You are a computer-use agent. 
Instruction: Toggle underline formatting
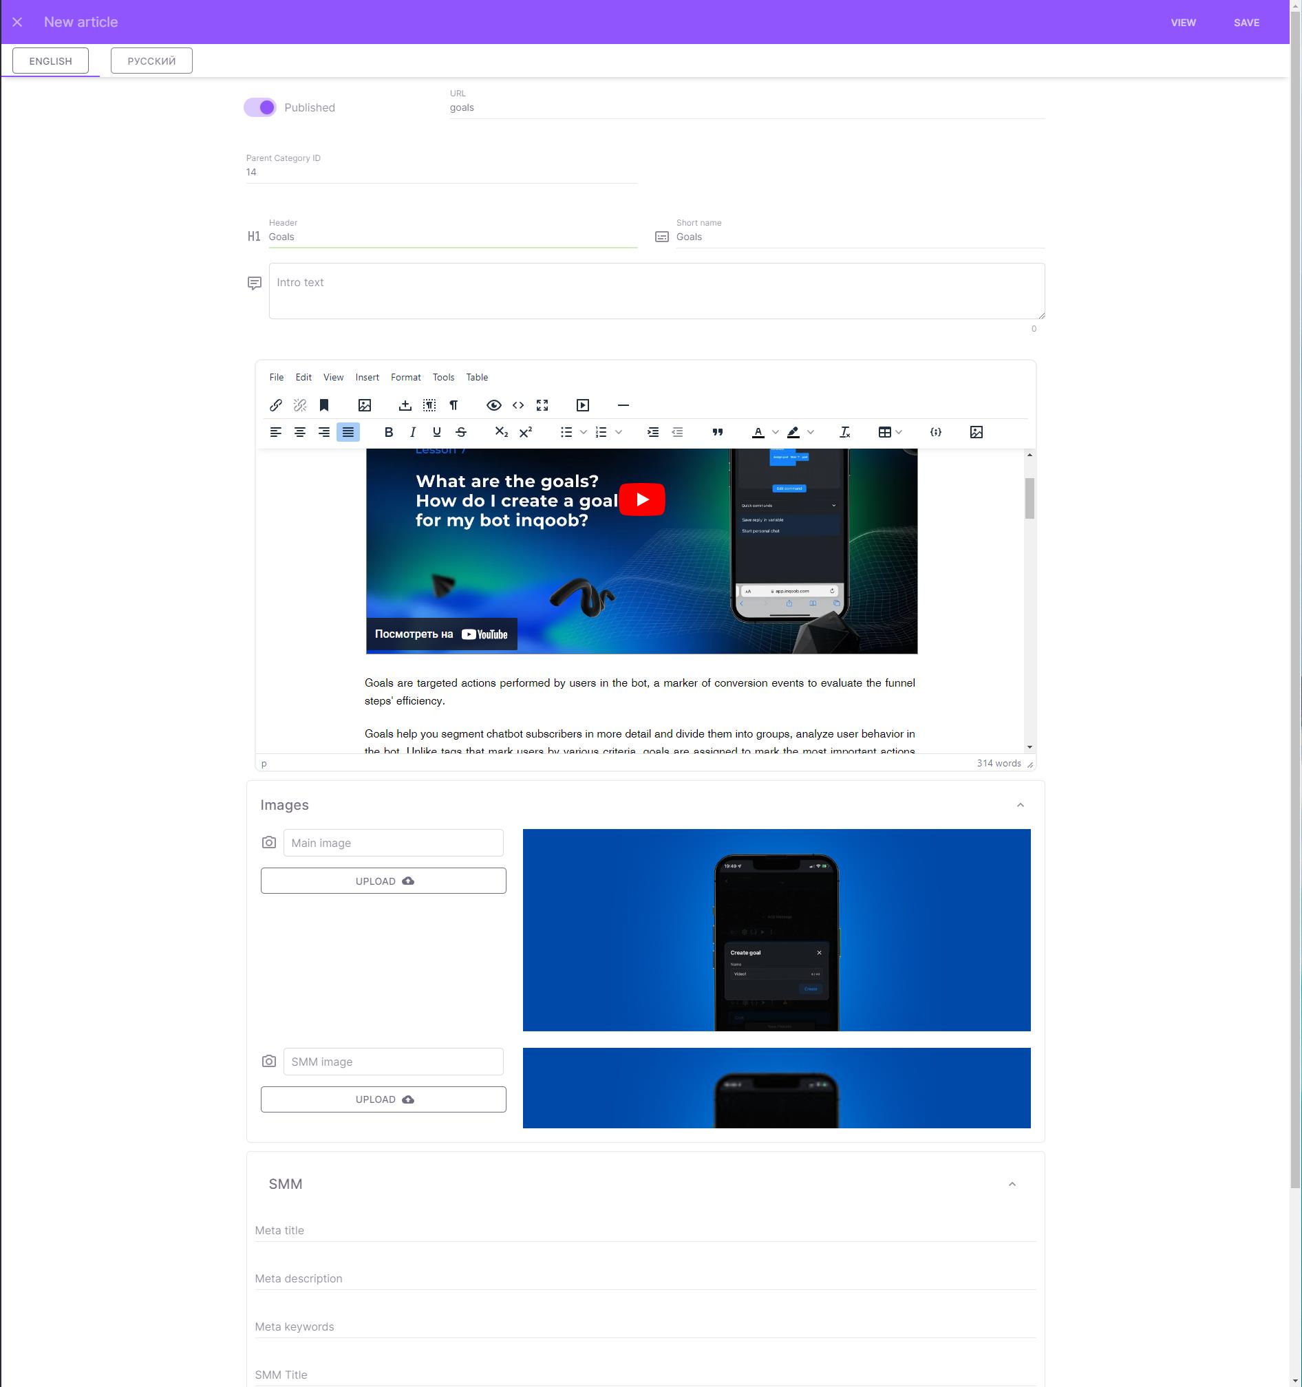point(437,433)
